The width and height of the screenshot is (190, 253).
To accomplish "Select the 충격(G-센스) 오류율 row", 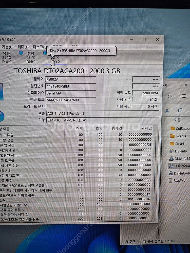I will click(76, 185).
